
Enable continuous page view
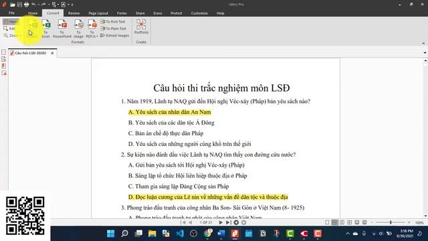[x=334, y=222]
